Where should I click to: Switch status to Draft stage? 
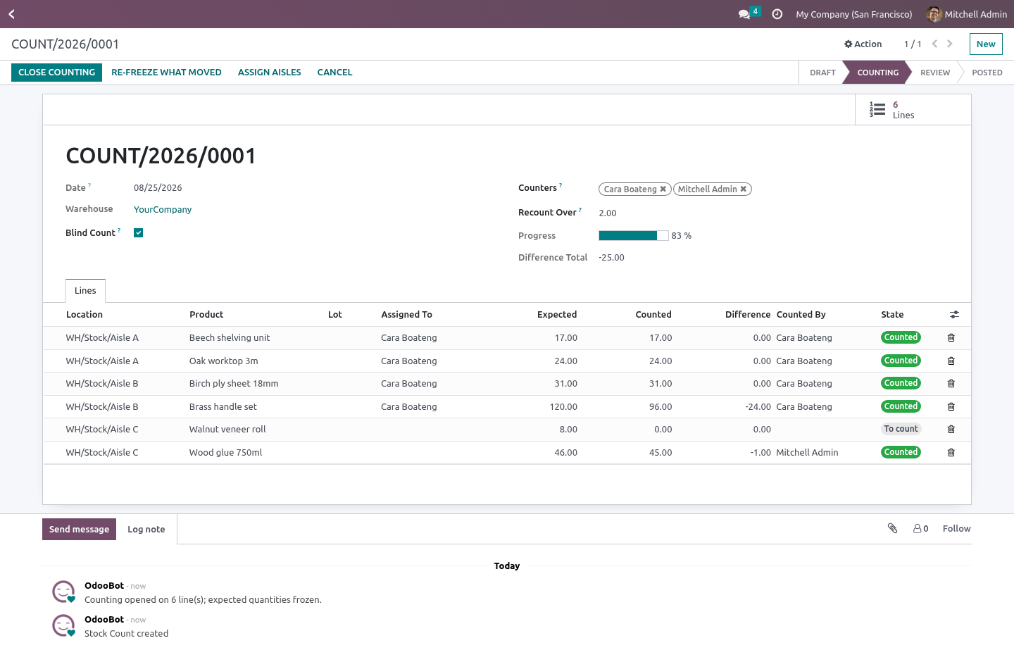coord(822,73)
